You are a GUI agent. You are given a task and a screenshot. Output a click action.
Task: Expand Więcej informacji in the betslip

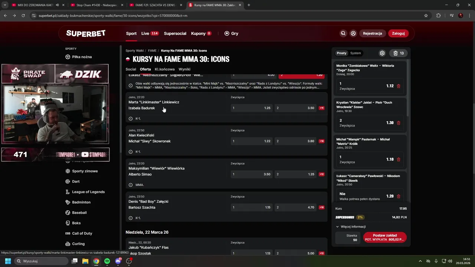point(351,227)
